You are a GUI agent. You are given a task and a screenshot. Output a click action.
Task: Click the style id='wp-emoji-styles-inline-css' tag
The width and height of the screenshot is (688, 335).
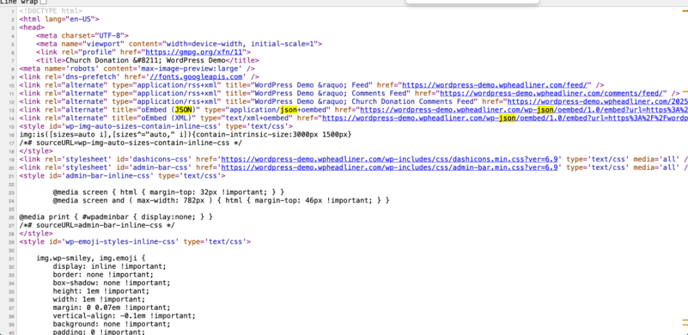click(x=135, y=242)
